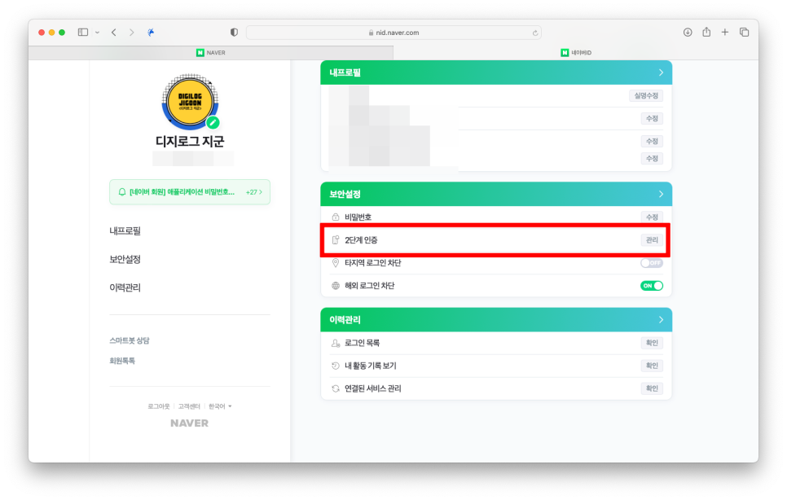This screenshot has height=500, width=787.
Task: Toggle 해외 로그인 차단 switch off
Action: pyautogui.click(x=652, y=286)
